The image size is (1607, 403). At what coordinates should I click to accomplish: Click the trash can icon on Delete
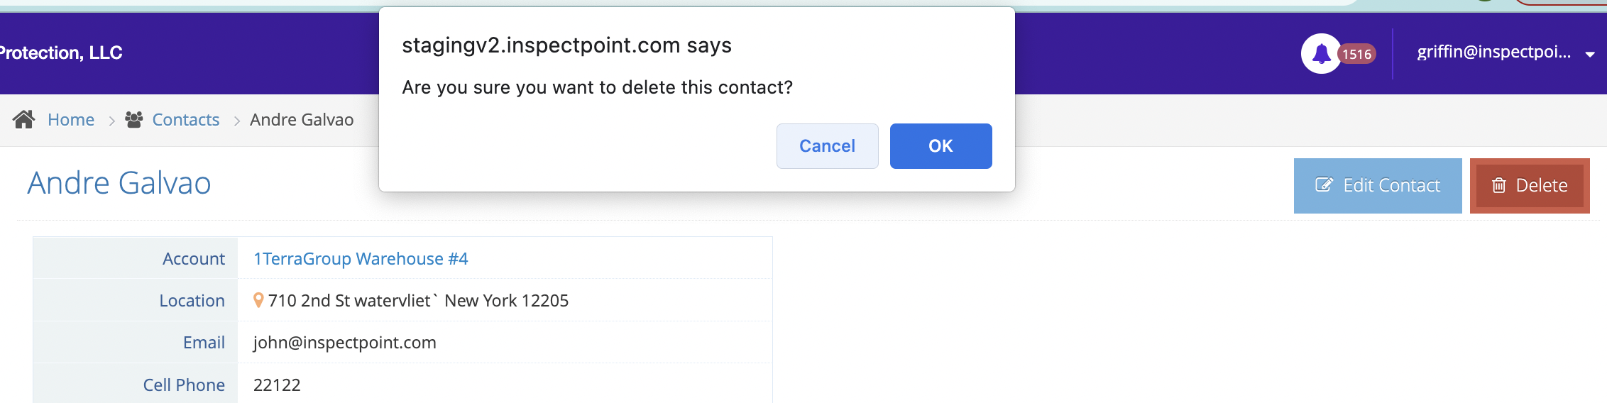click(x=1499, y=185)
